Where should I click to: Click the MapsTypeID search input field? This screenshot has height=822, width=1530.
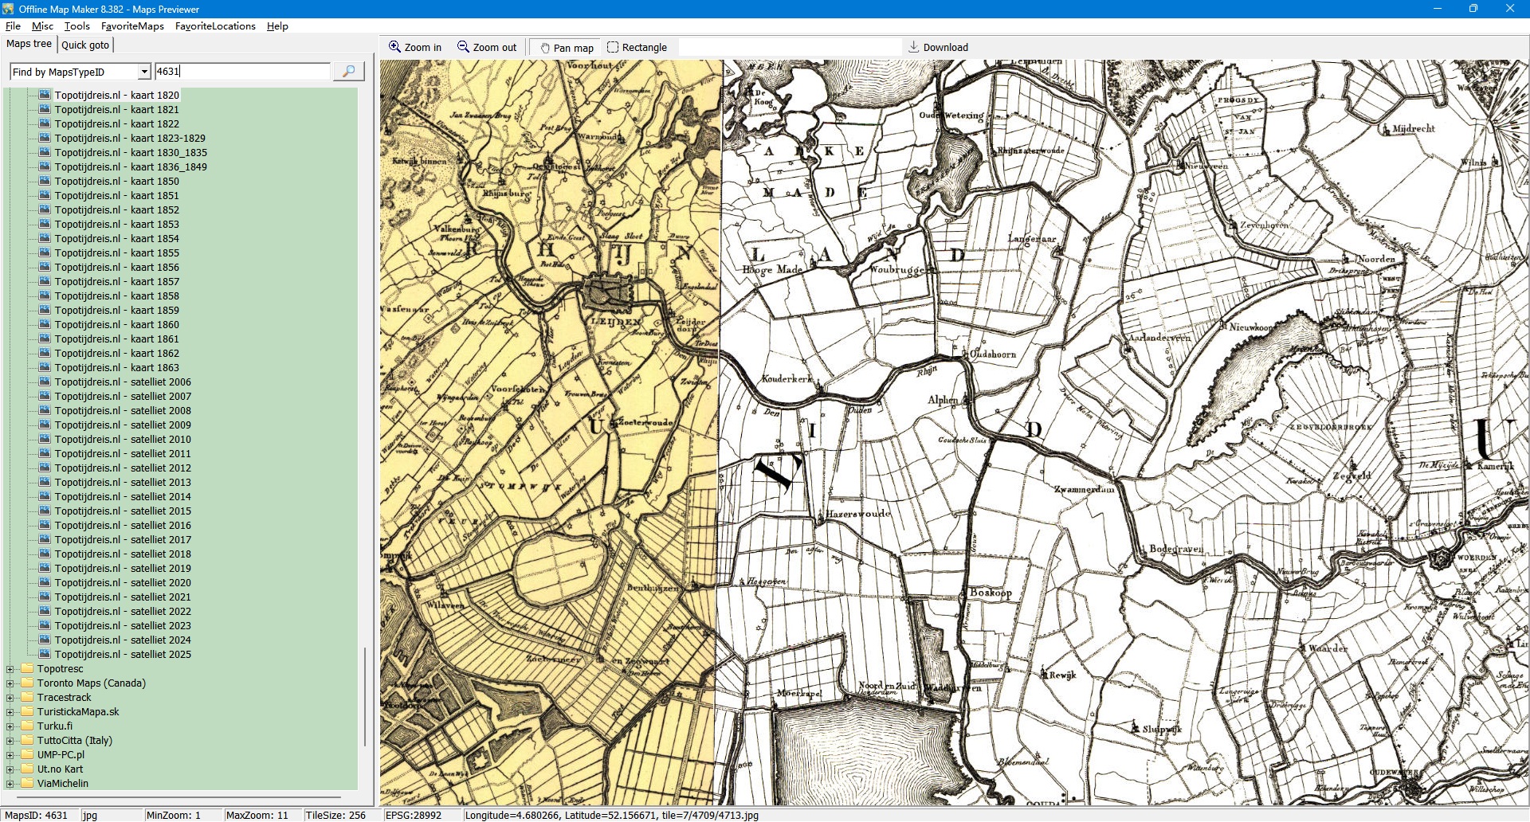coord(241,72)
